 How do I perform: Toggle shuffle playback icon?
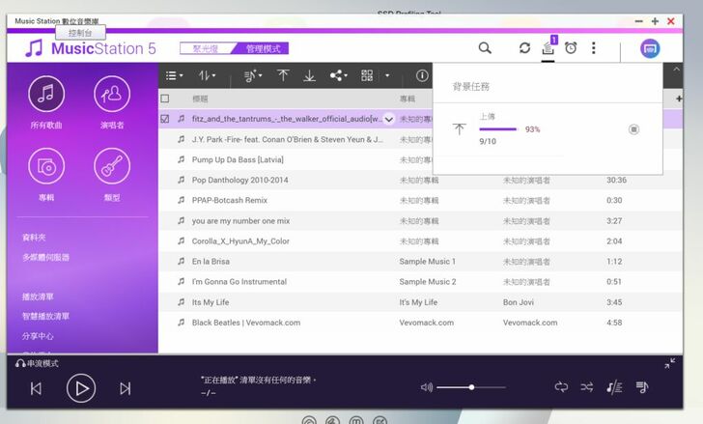[586, 387]
